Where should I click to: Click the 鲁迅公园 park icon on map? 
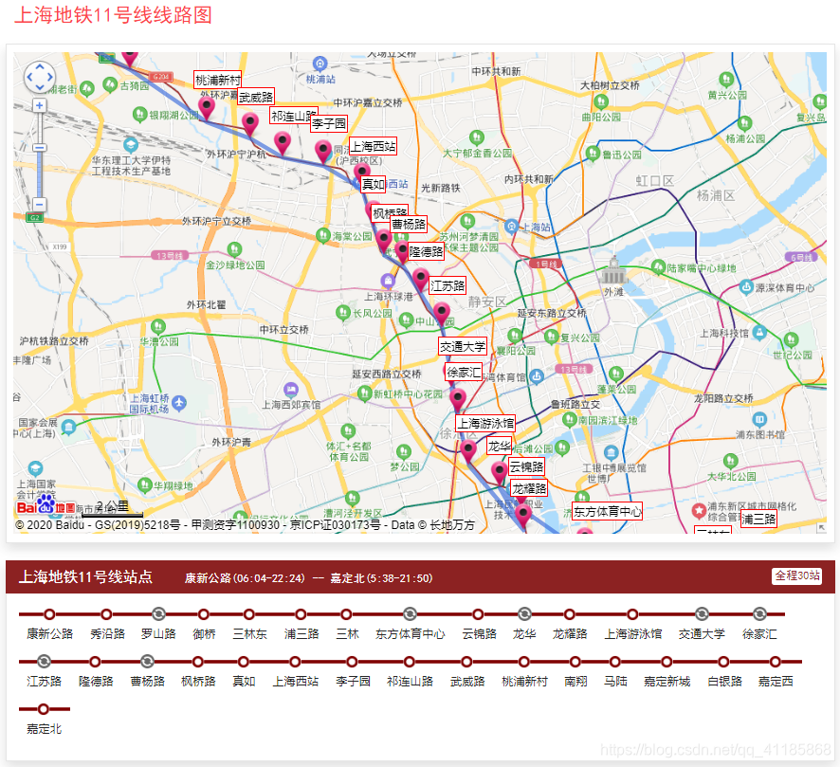(593, 154)
